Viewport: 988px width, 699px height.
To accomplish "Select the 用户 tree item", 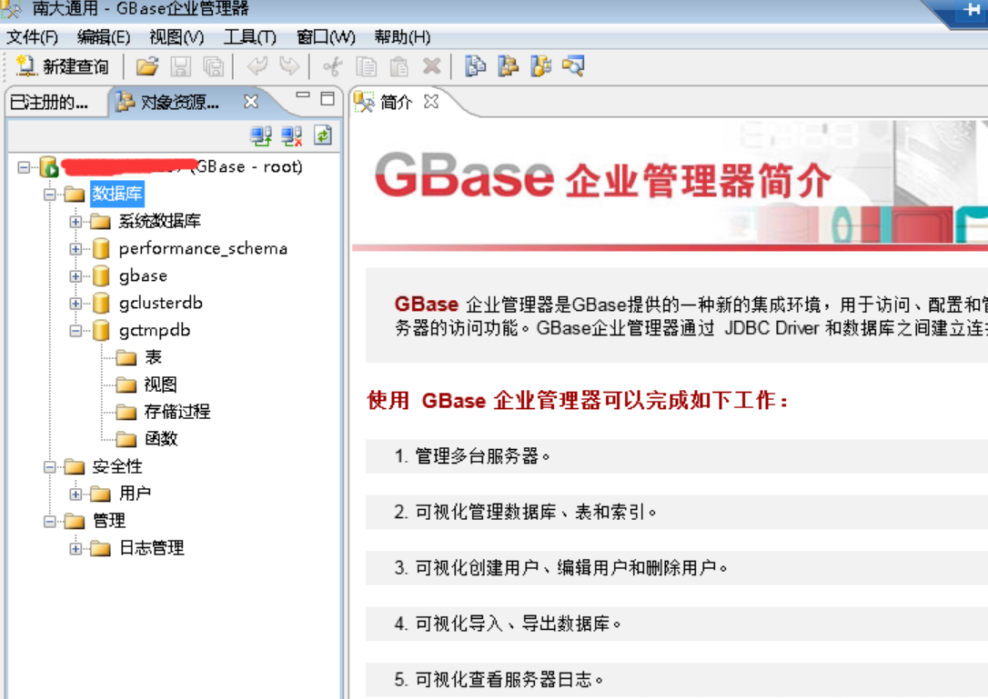I will click(x=135, y=494).
